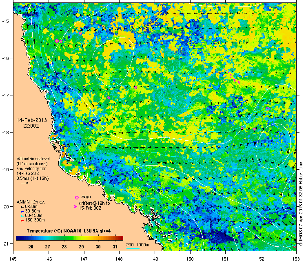
Task: Click the '80-150m' depth label
Action: pos(33,216)
